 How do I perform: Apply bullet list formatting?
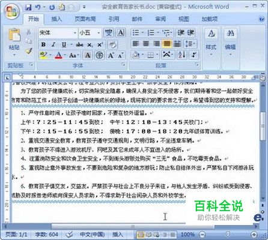(x=136, y=32)
